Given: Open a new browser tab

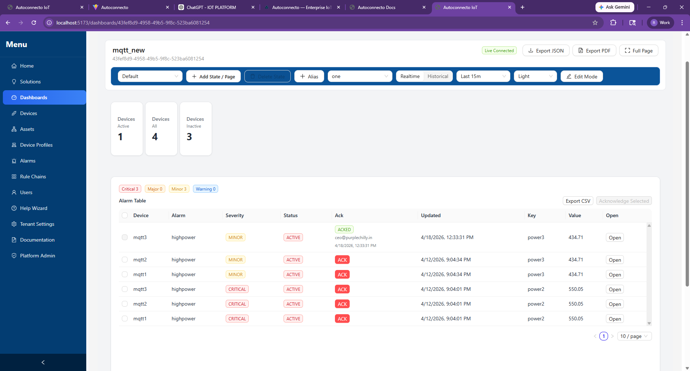Looking at the screenshot, I should 523,7.
